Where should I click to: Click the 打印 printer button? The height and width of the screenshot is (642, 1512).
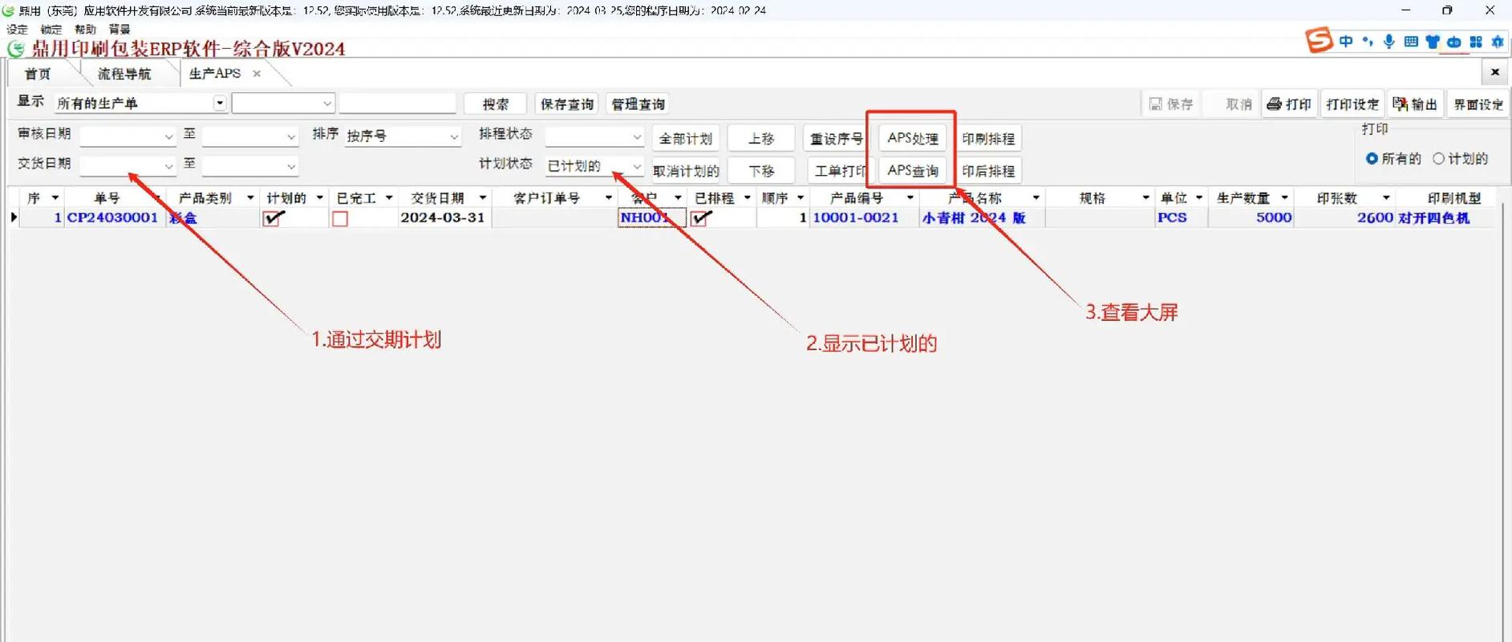pyautogui.click(x=1289, y=104)
